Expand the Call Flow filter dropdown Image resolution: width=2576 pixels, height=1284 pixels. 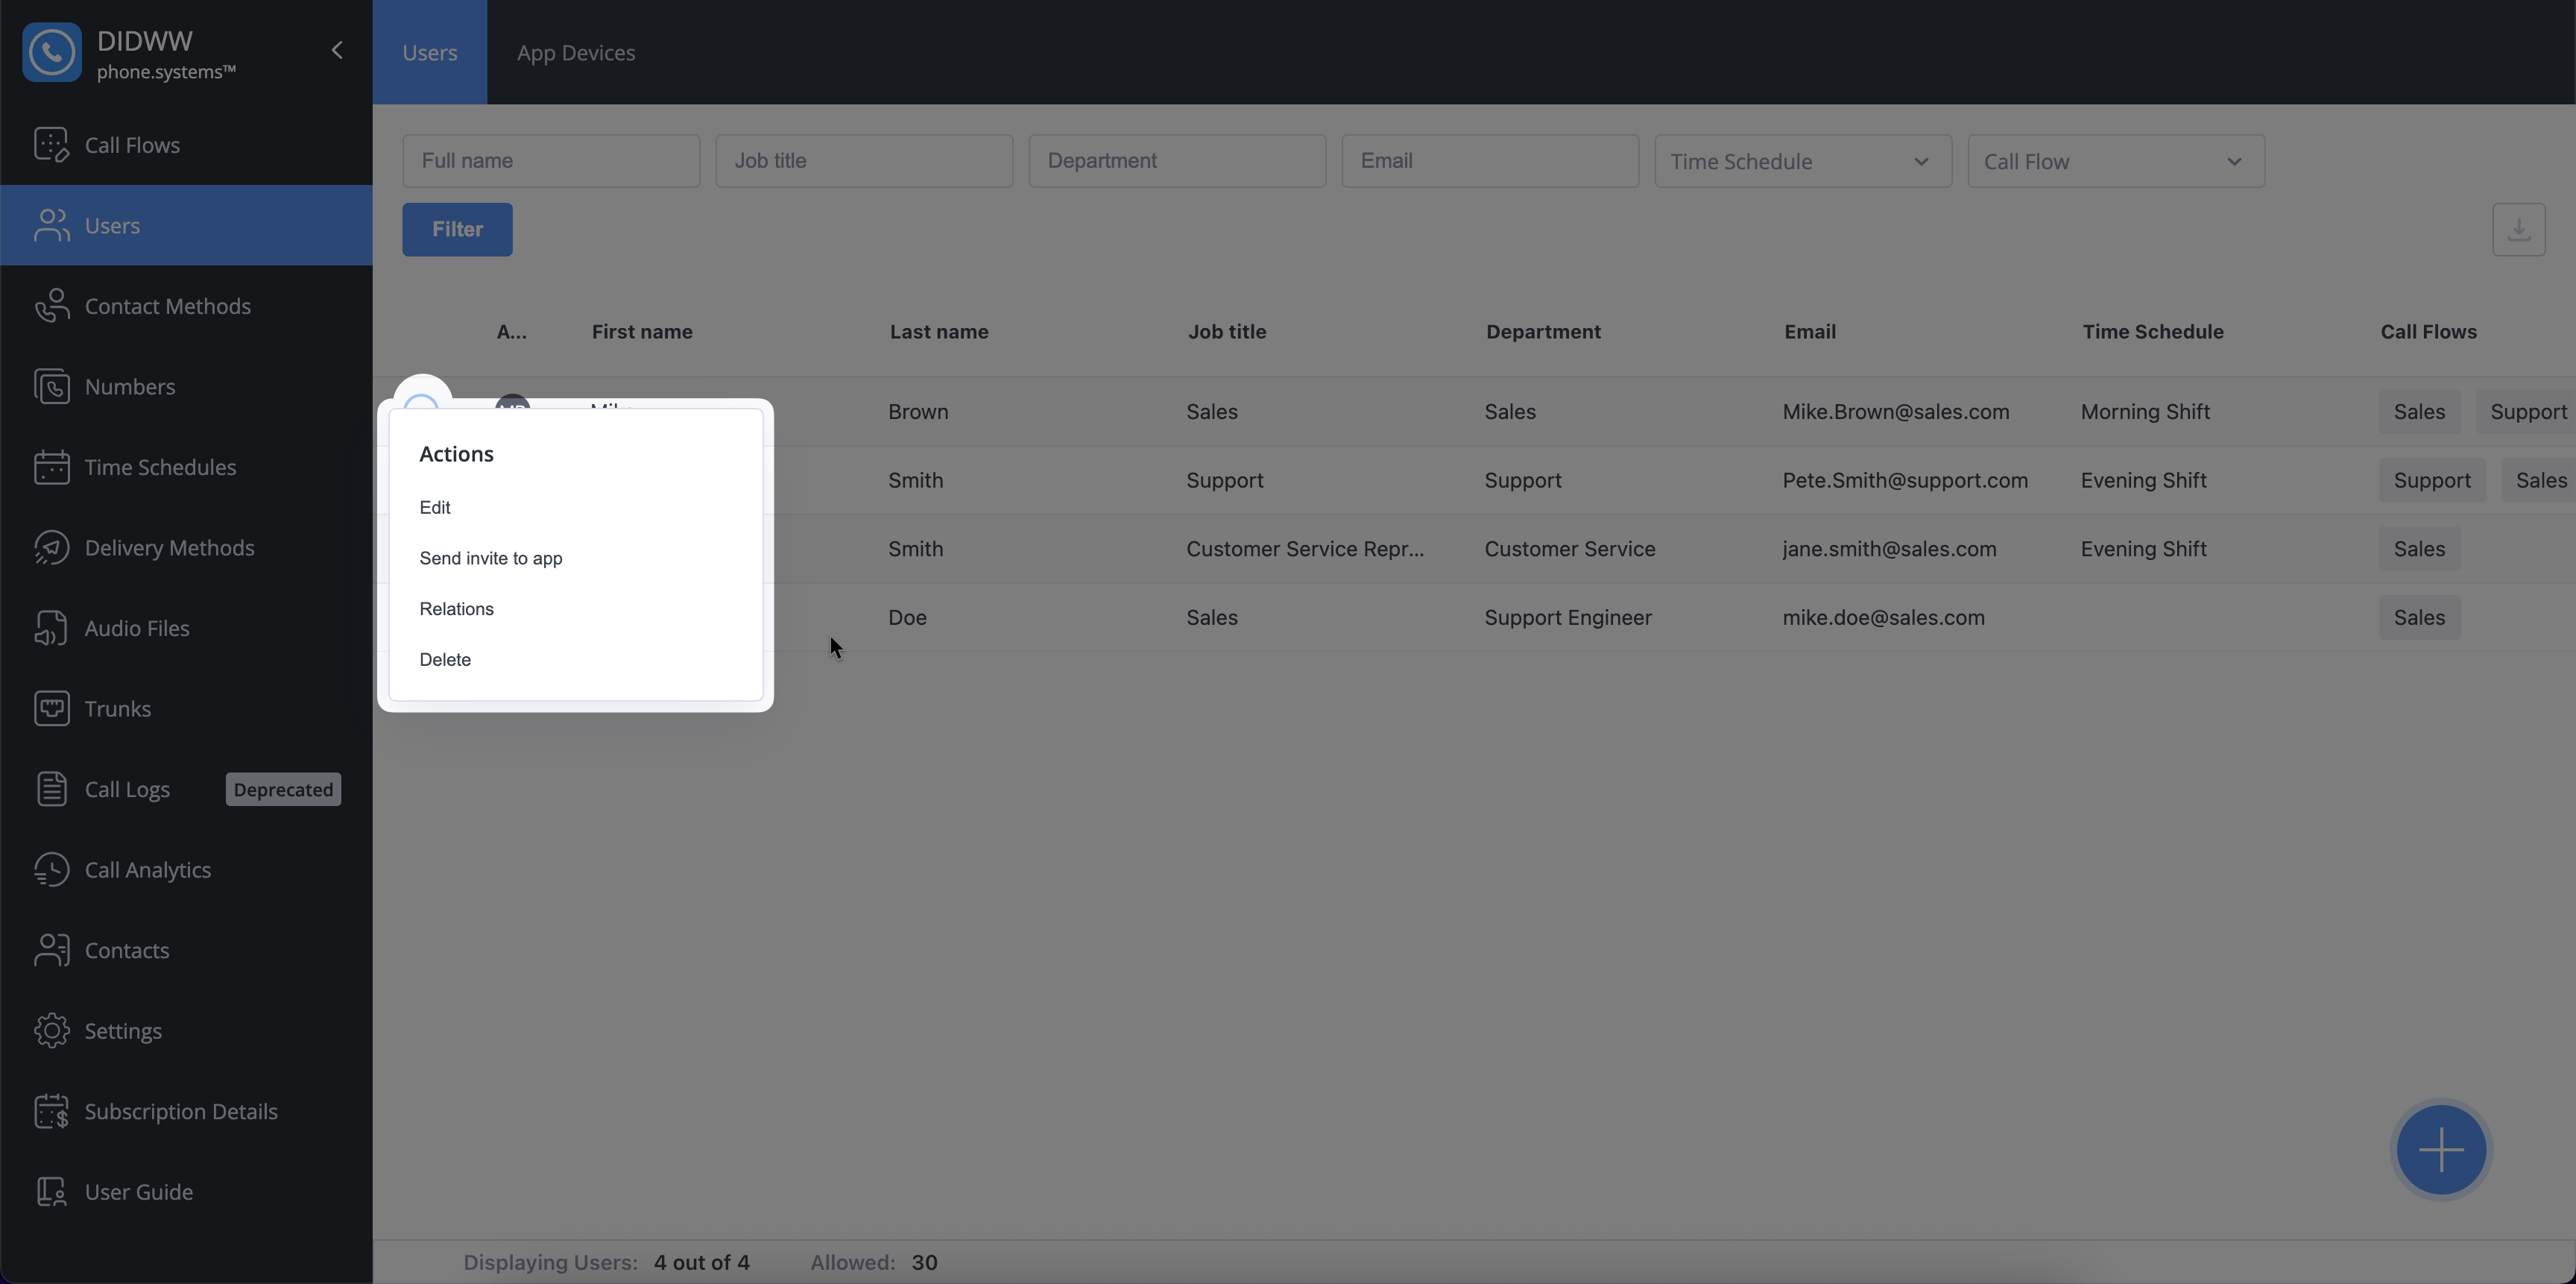(2115, 161)
